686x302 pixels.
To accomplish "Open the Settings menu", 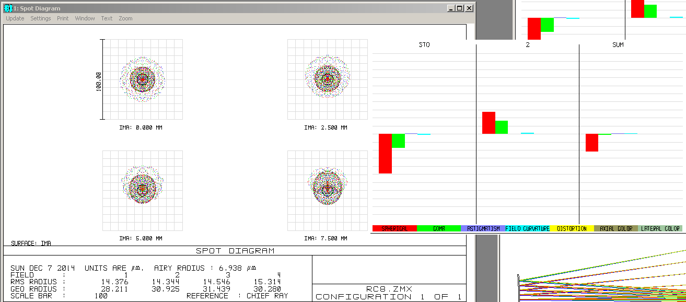I will (41, 18).
